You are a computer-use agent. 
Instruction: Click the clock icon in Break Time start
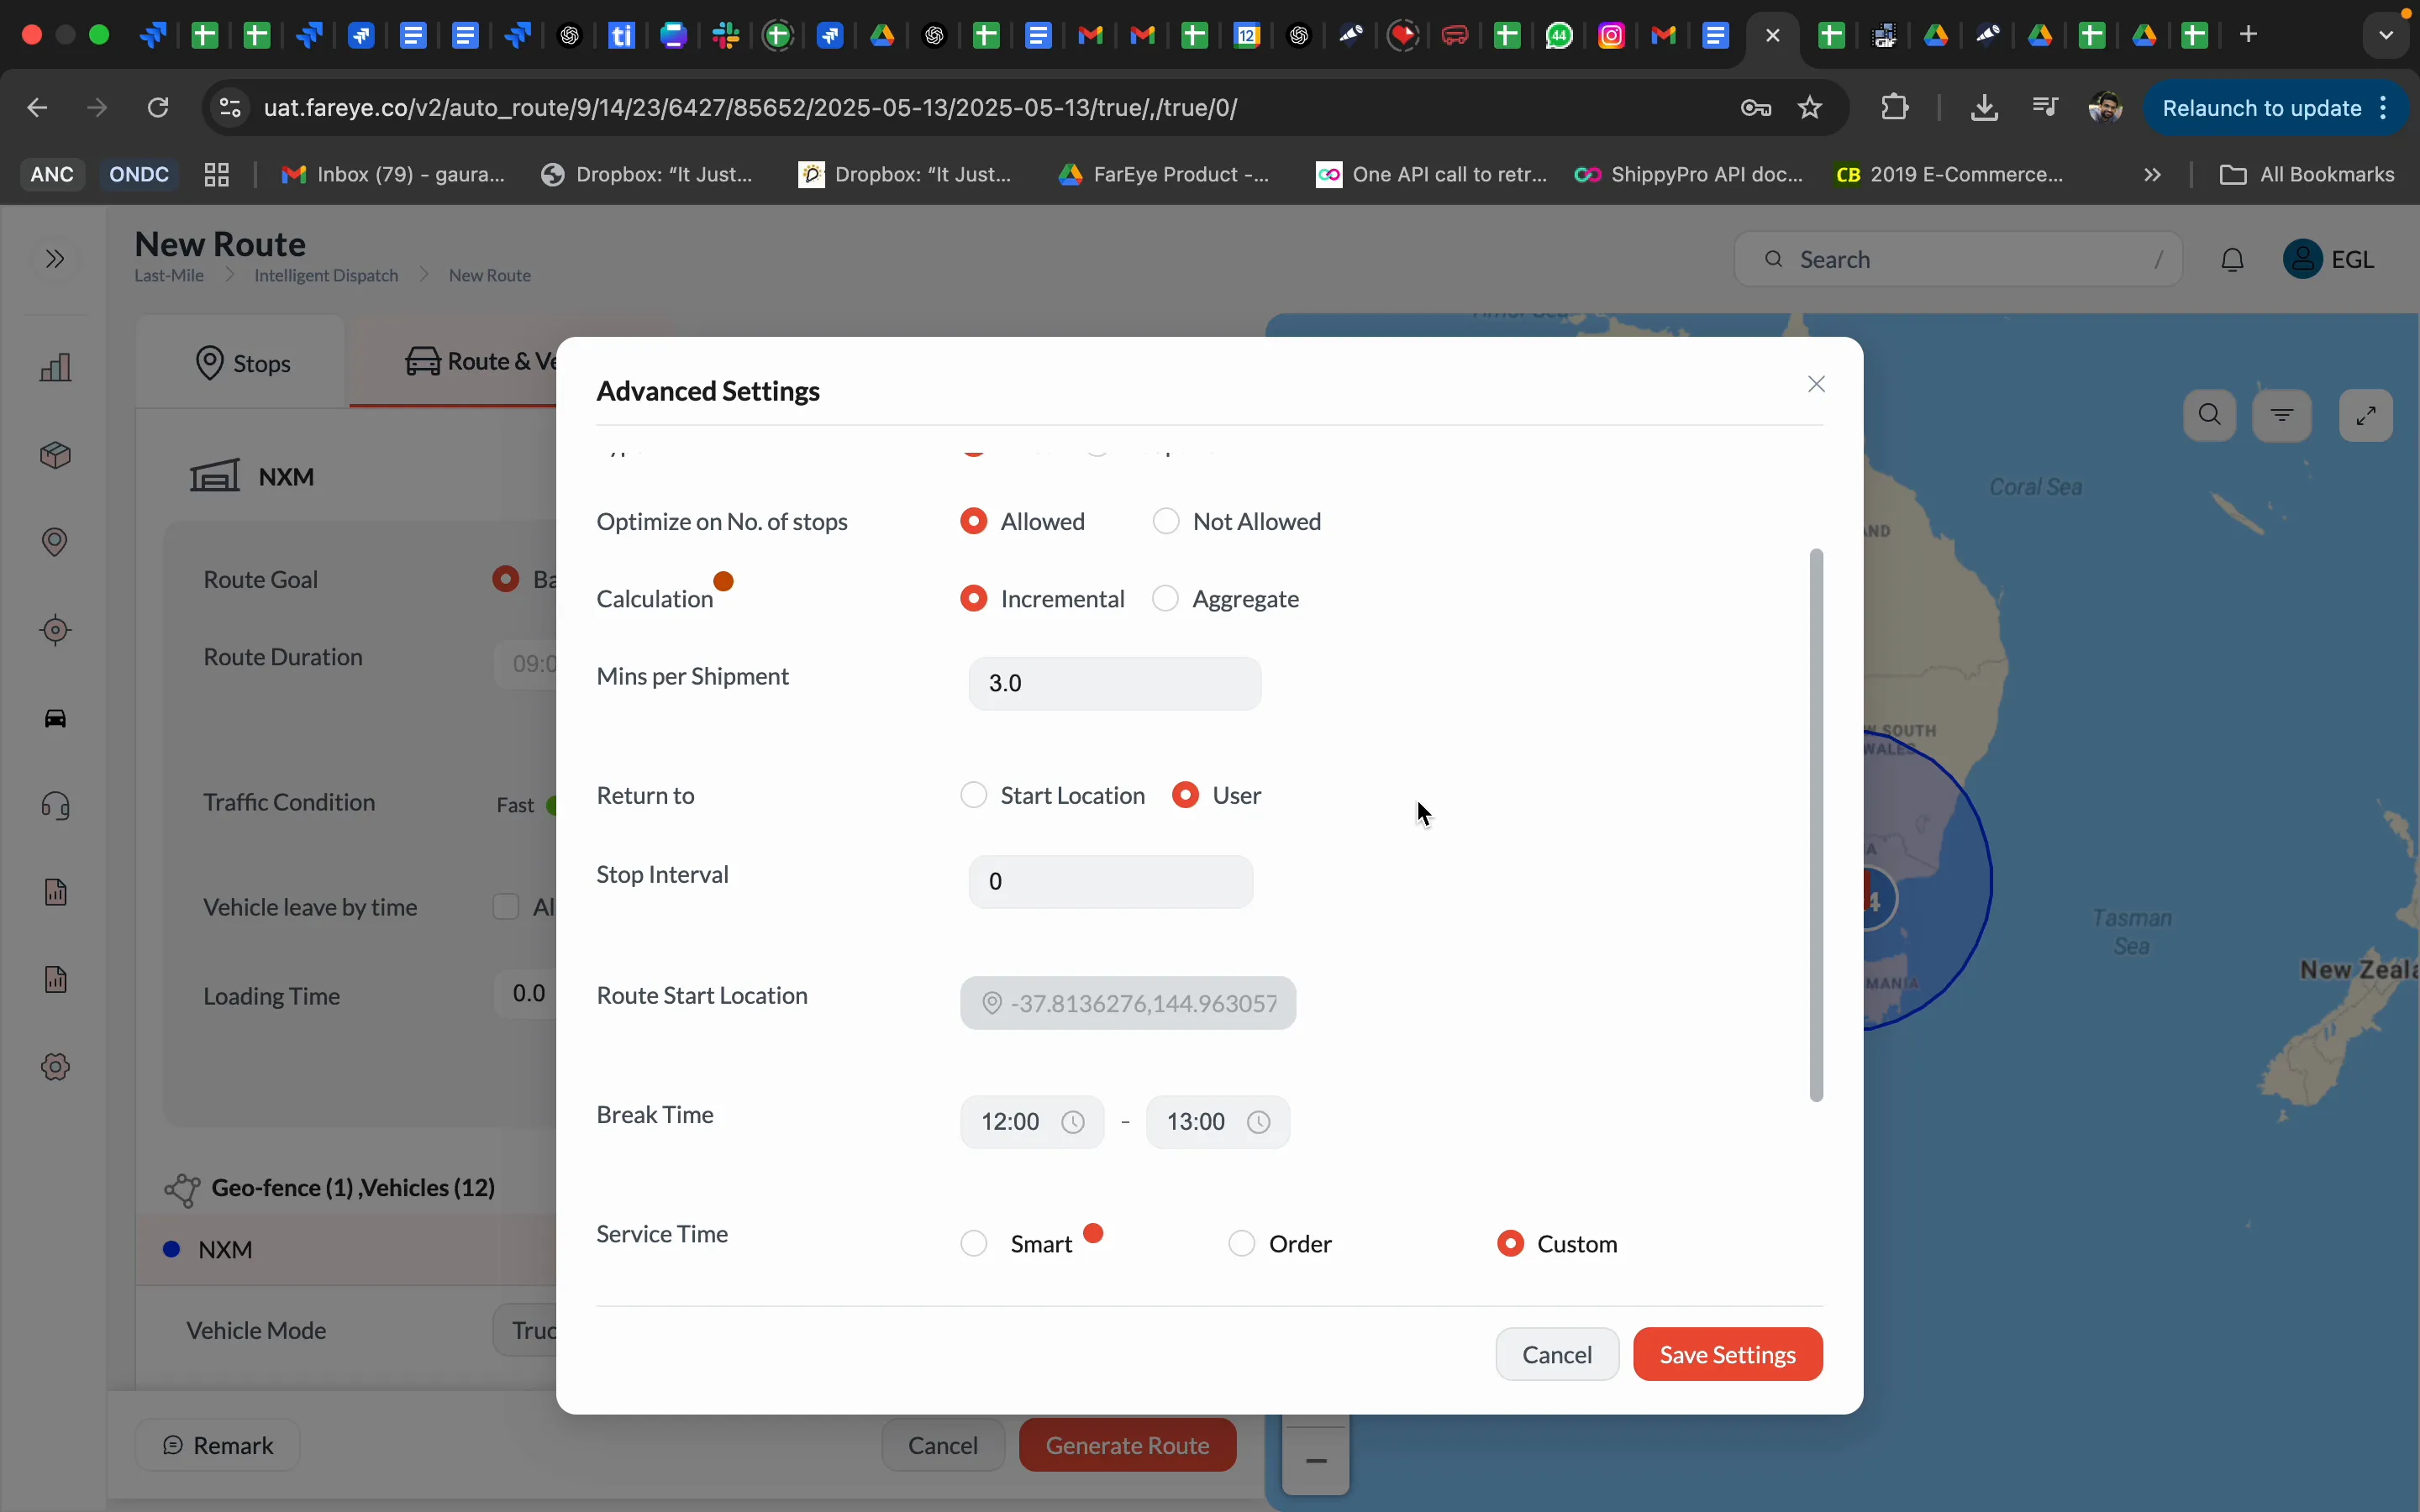pyautogui.click(x=1073, y=1122)
